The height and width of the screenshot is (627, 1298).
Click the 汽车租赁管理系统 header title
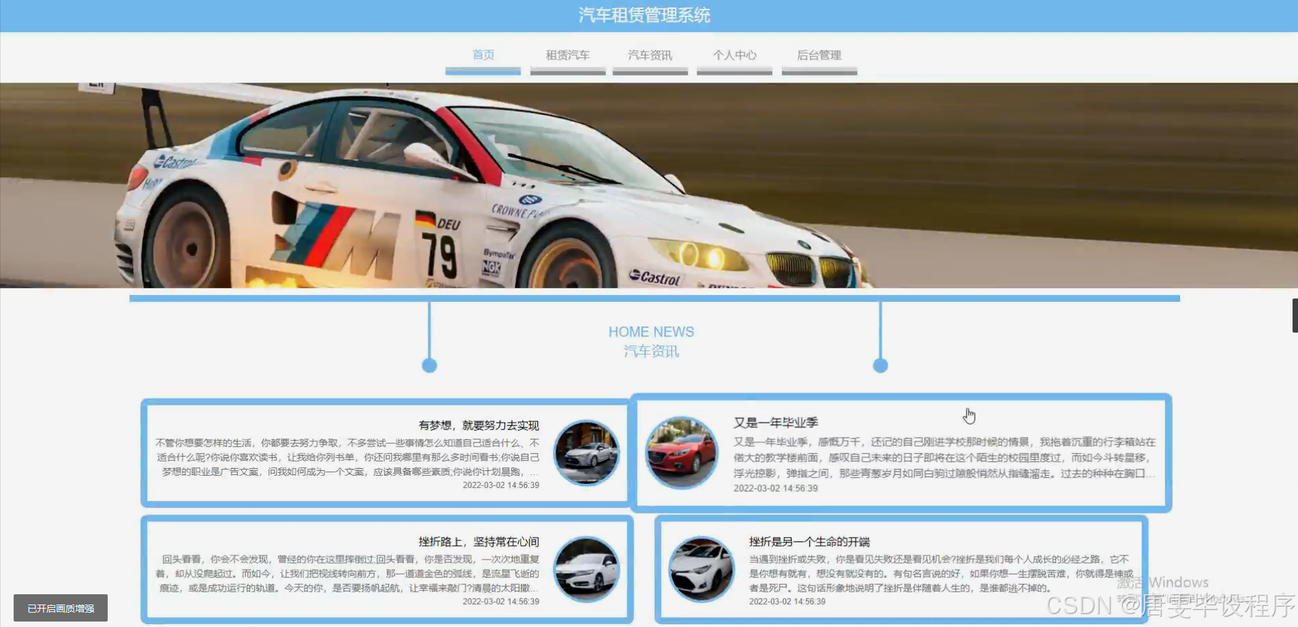click(644, 15)
